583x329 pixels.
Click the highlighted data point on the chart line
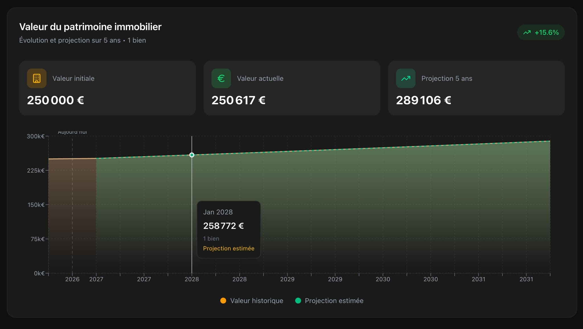point(192,155)
